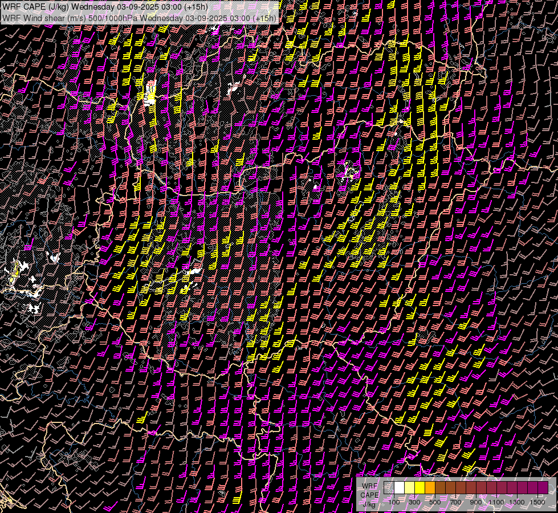Select the bright yellow CAPE legend swatch
Screen dimensions: 558x513
click(x=420, y=487)
